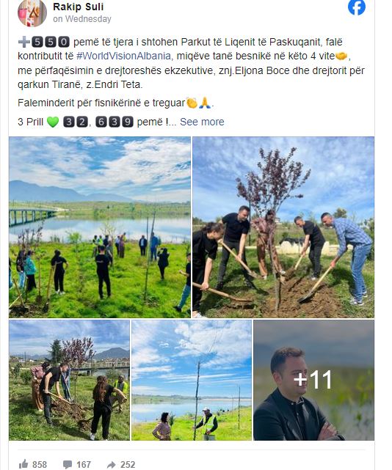Image resolution: width=392 pixels, height=470 pixels.
Task: Click the green heart emoji
Action: point(53,122)
